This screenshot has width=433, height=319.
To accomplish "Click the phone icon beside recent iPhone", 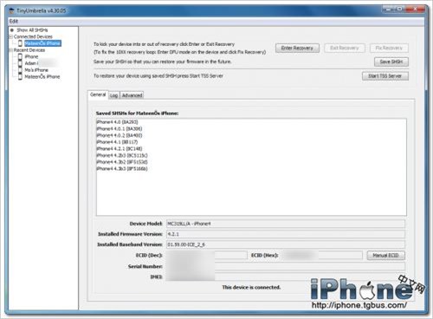I will tap(20, 56).
